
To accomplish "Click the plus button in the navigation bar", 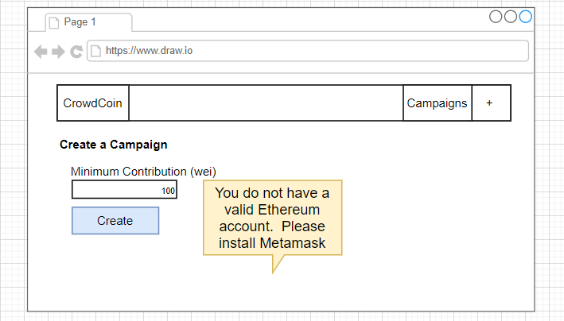I will click(491, 103).
